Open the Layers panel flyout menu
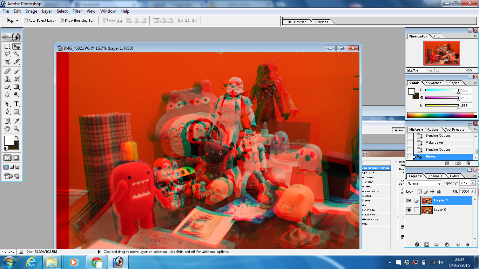 click(474, 176)
